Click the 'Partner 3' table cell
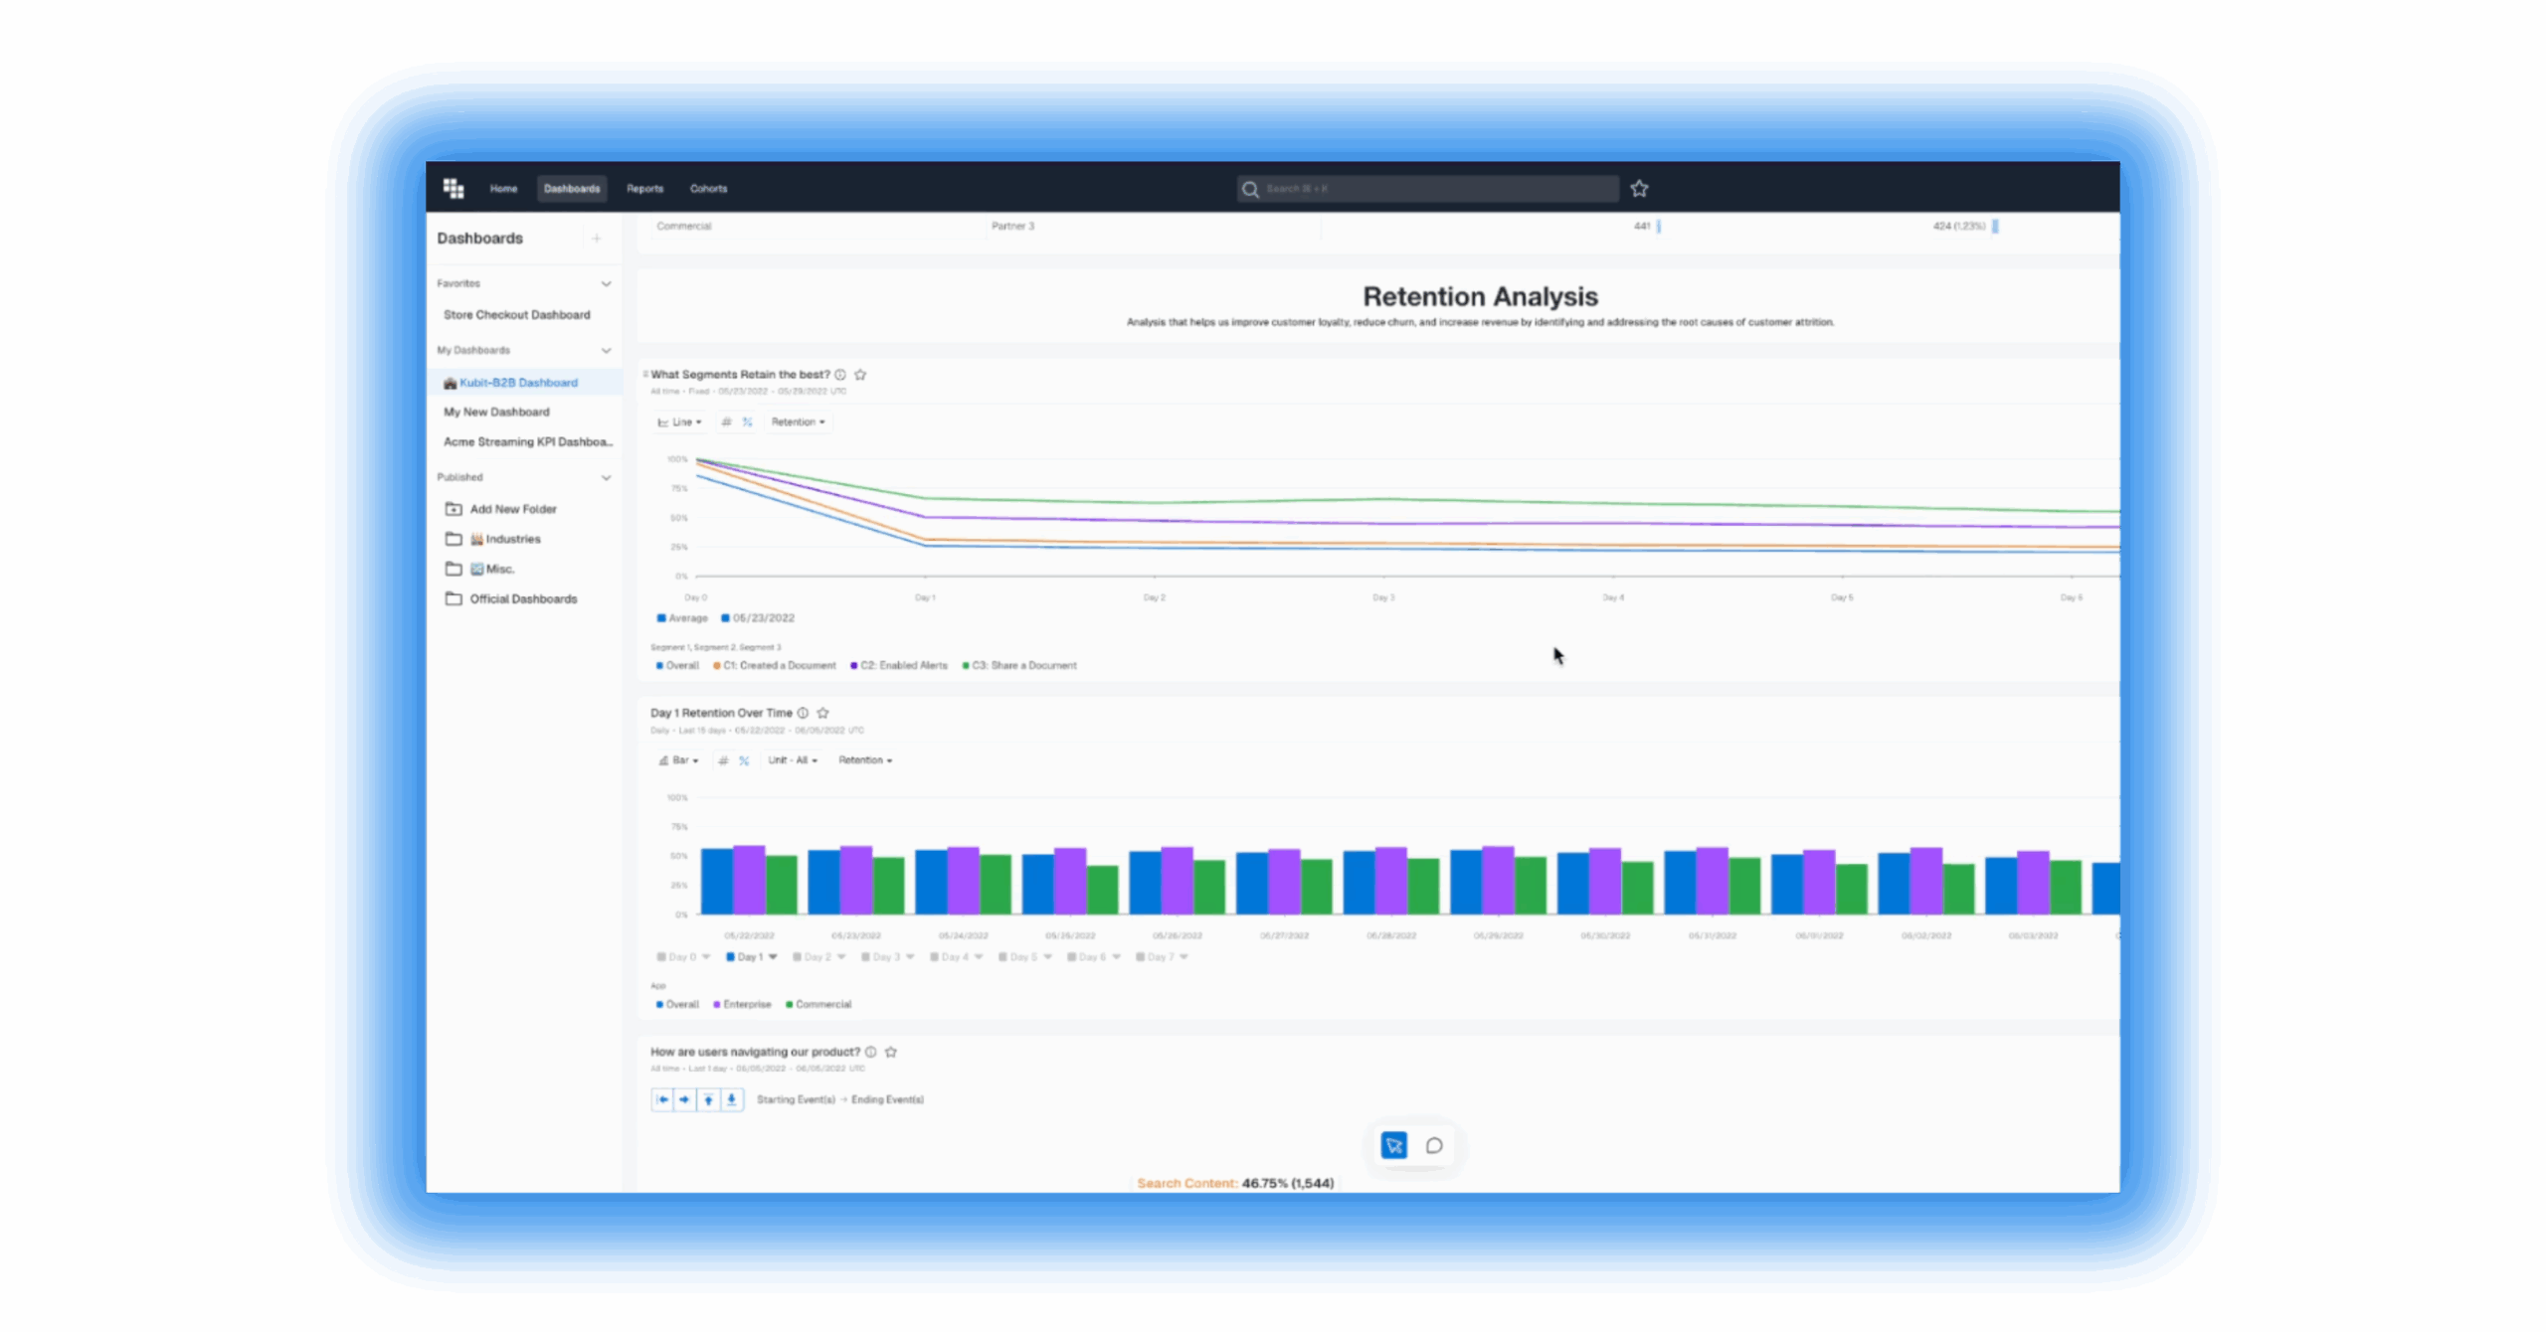Screen dimensions: 2546x1332 pyautogui.click(x=1012, y=227)
